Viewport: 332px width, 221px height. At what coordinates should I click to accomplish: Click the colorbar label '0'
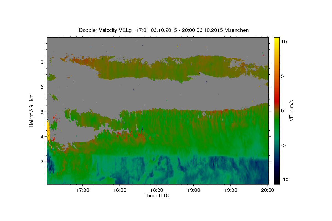click(x=282, y=110)
